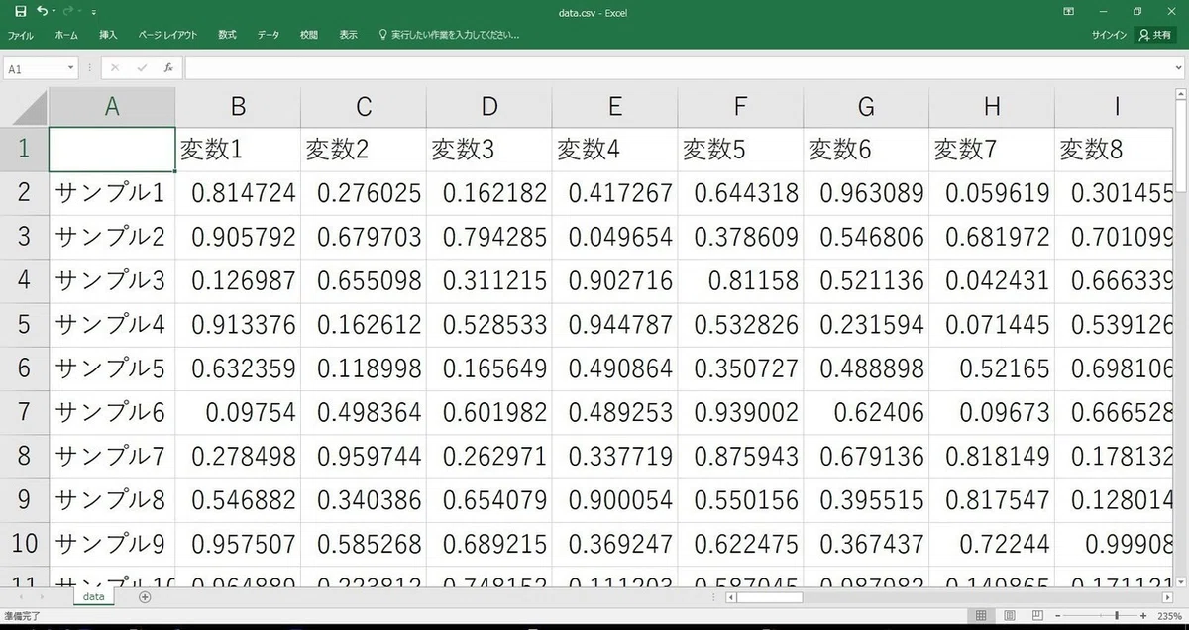Switch to Normal view in status bar

coord(981,616)
